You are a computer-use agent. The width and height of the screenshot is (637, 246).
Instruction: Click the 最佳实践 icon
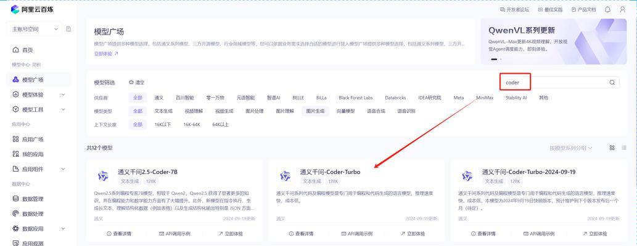(540, 9)
